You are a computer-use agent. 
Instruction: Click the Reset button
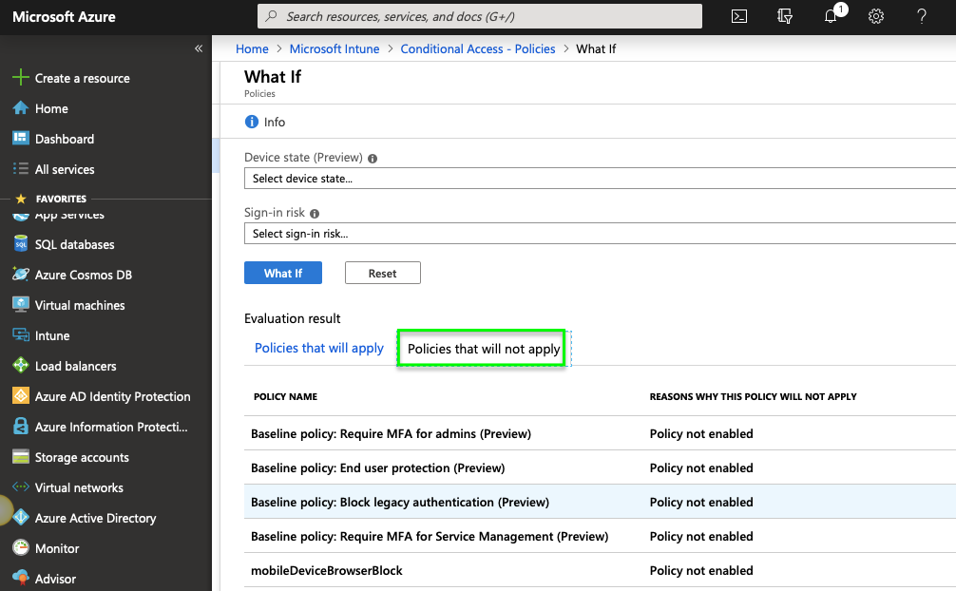point(382,274)
